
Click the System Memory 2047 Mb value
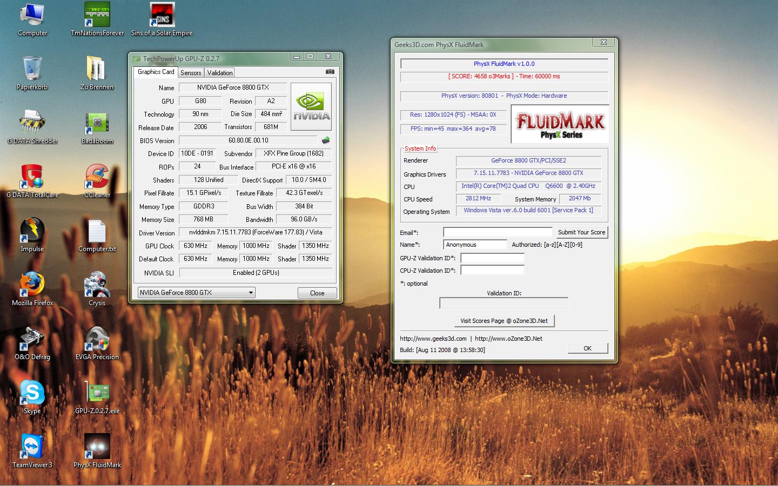[580, 199]
